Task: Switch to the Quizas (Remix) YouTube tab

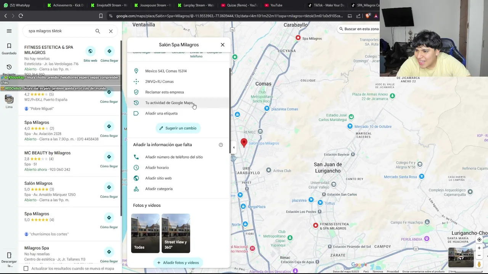Action: coord(239,5)
